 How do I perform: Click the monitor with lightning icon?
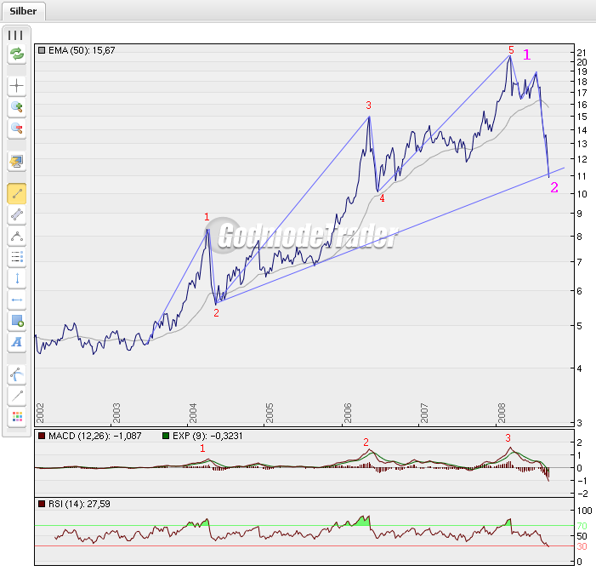[x=16, y=161]
